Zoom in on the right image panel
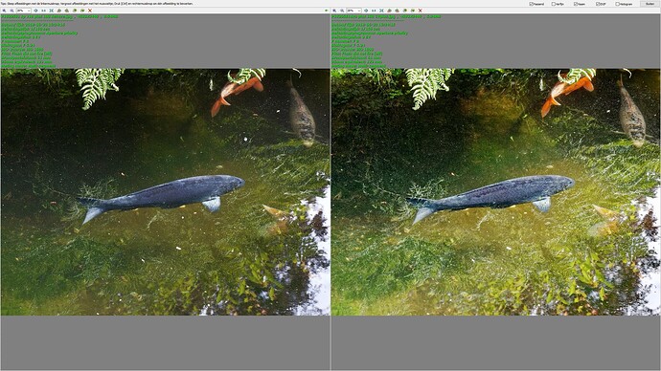 tap(334, 11)
